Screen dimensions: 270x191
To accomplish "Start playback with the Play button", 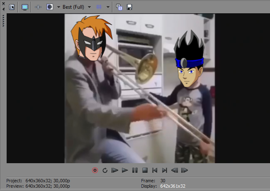I will click(x=125, y=170).
